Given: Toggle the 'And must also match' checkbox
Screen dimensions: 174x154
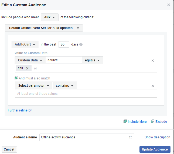Looking at the screenshot, I should 16,78.
